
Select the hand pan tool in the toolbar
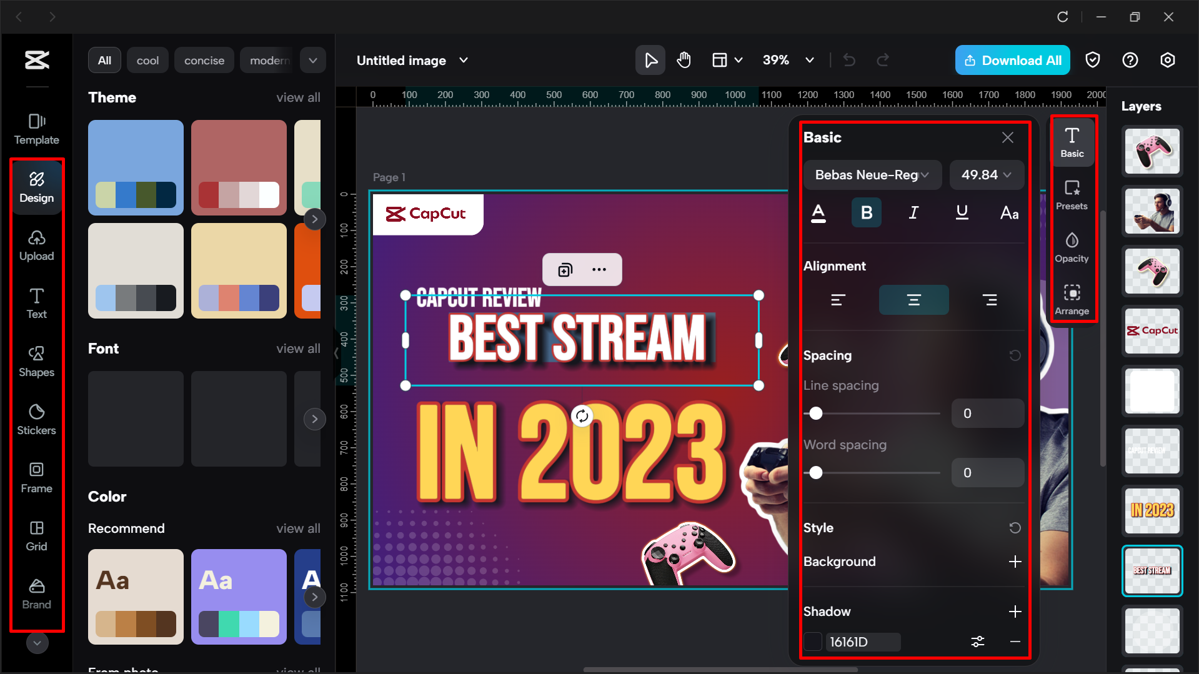[x=684, y=60]
